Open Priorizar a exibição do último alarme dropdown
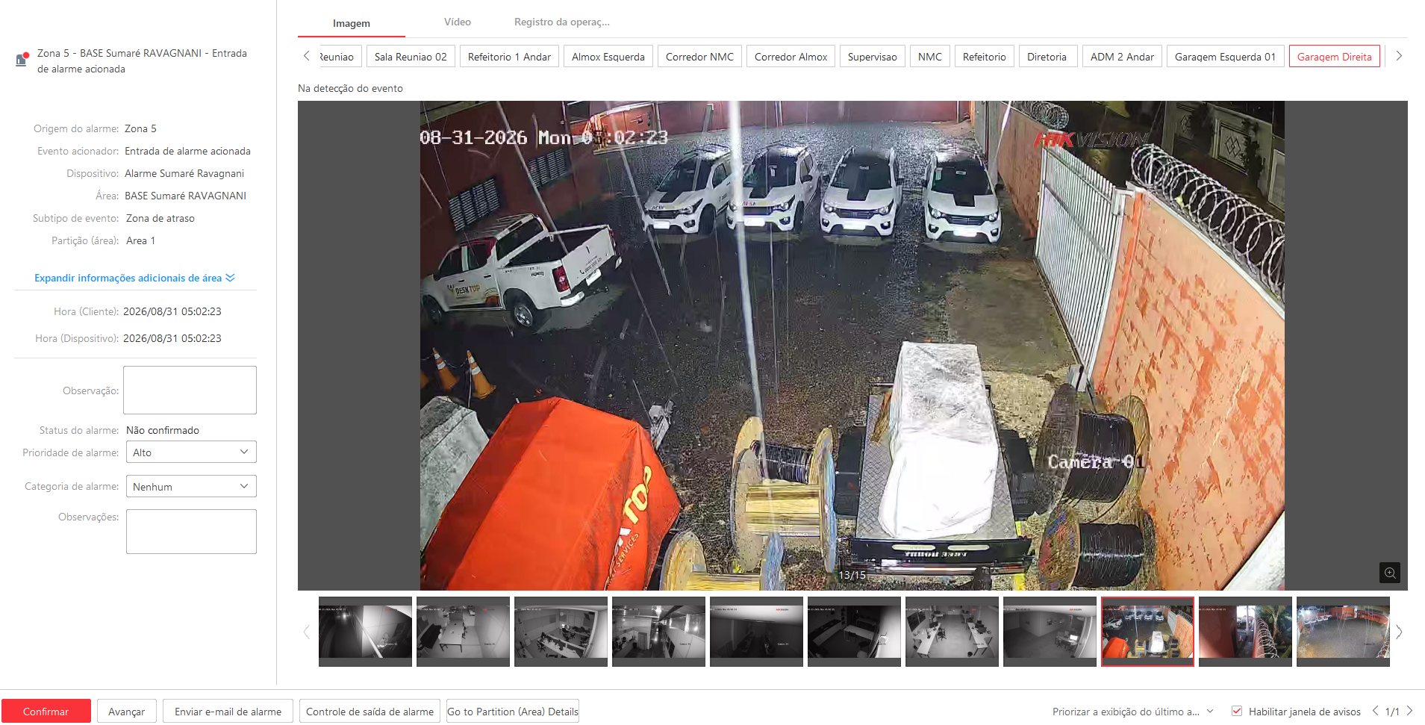Screen dimensions: 1425x725 (x=1133, y=712)
